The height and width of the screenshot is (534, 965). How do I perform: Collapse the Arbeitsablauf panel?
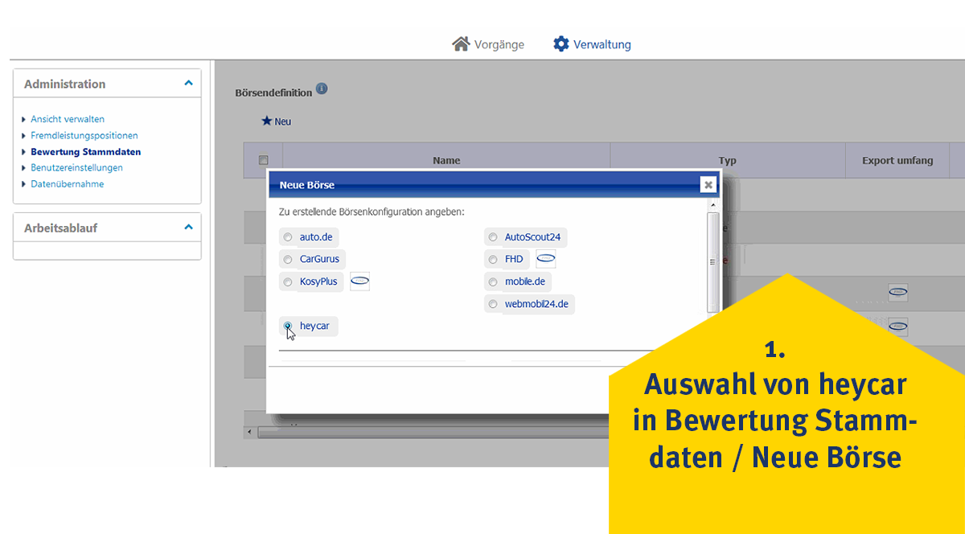[x=188, y=227]
